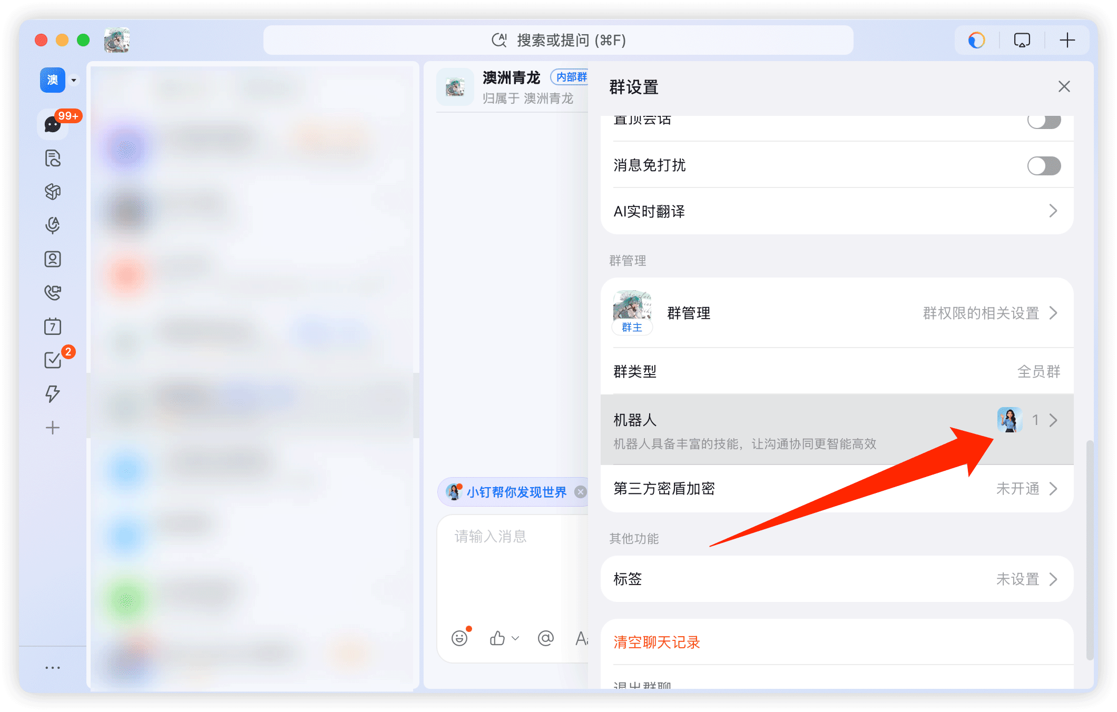This screenshot has height=712, width=1117.
Task: Open the Messages sidebar icon with 99+ badge
Action: [53, 124]
